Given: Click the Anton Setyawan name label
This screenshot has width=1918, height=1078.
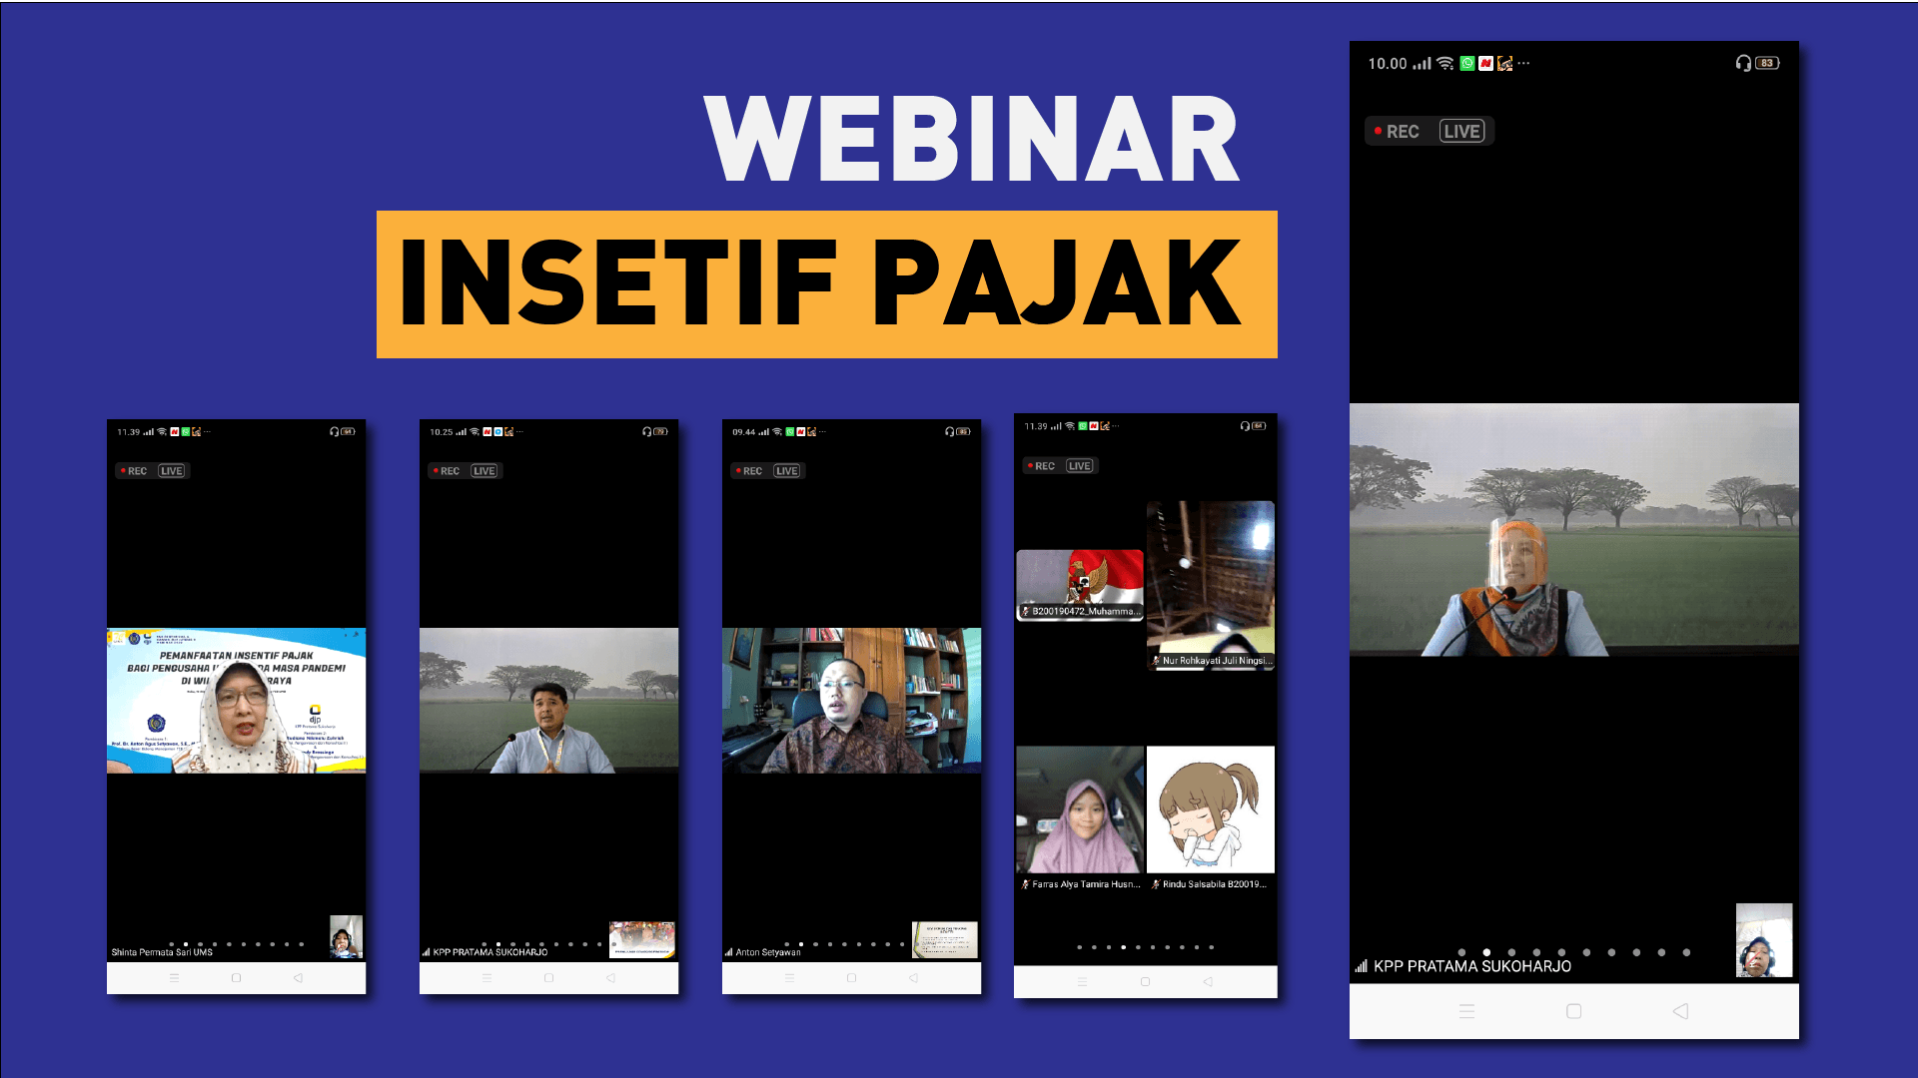Looking at the screenshot, I should coord(767,952).
